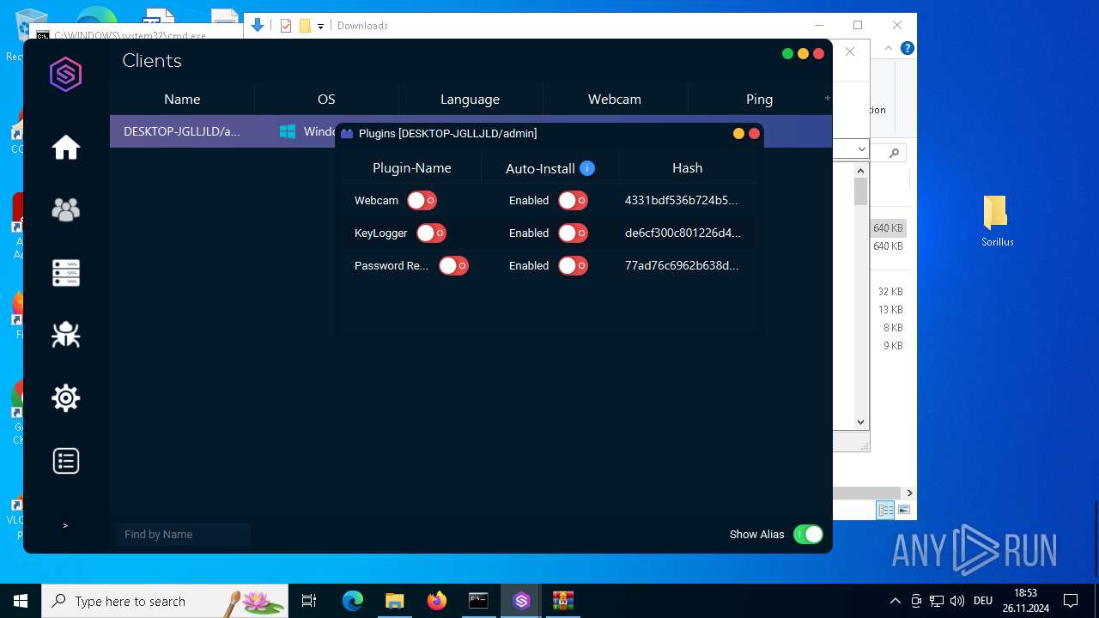Click the Windows Start button
The width and height of the screenshot is (1099, 618).
coord(21,601)
